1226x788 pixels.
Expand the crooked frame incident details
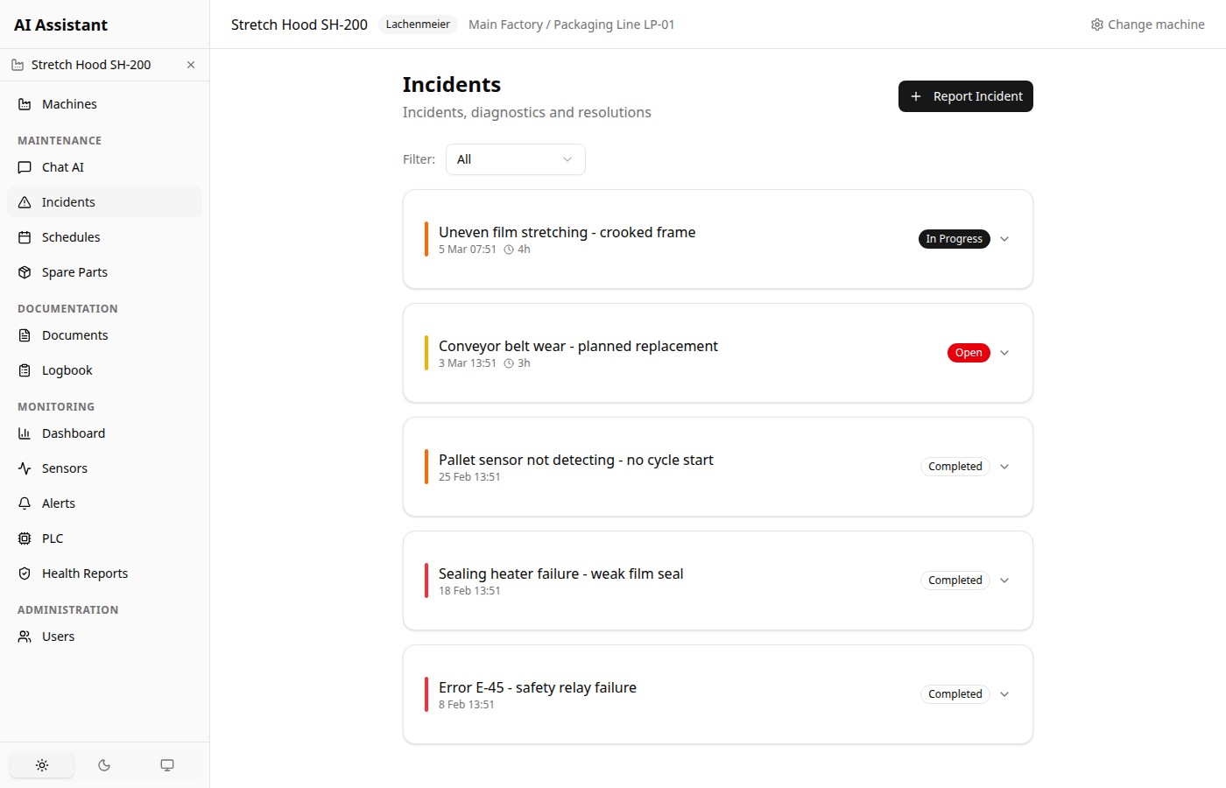click(1004, 238)
